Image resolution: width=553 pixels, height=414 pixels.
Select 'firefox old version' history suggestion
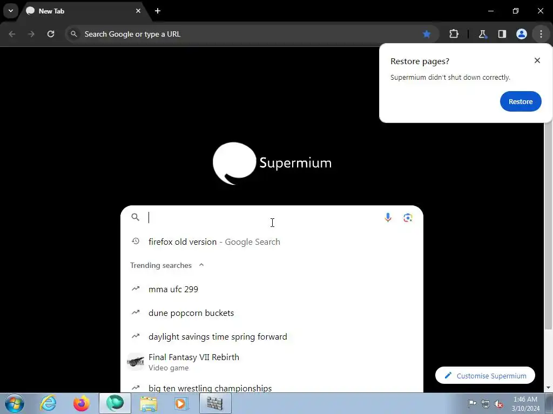coord(272,242)
